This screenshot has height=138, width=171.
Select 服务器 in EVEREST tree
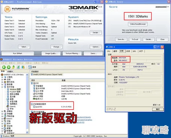10,85
